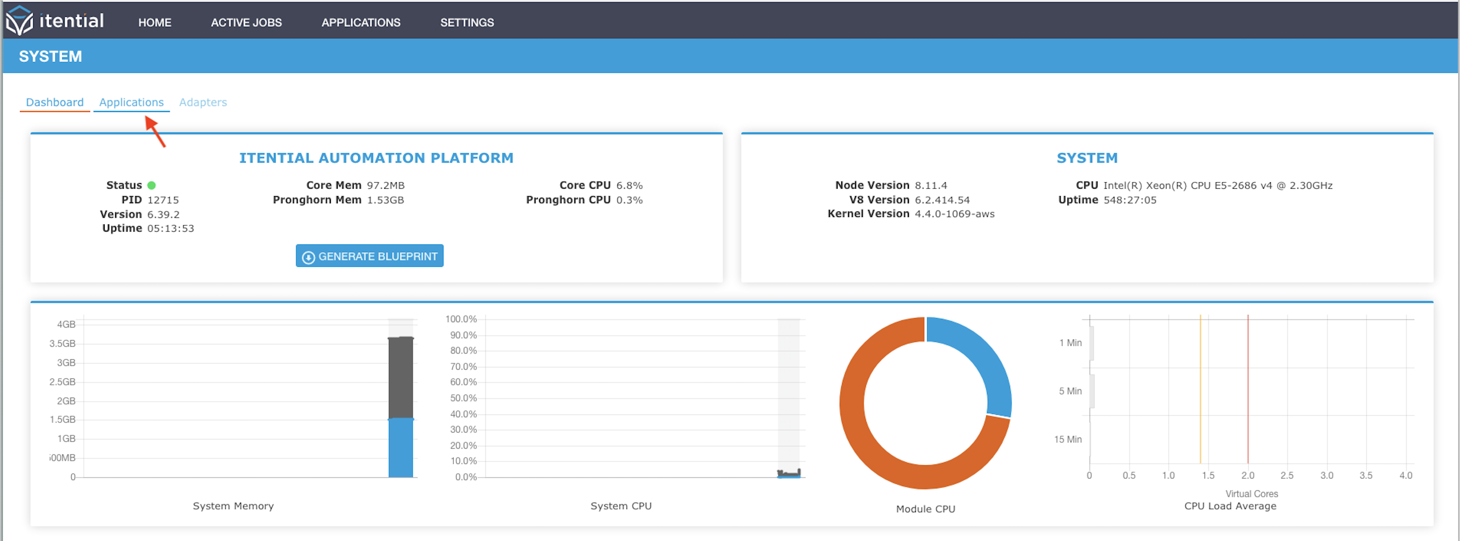This screenshot has width=1460, height=541.
Task: Click the Intel Xeon CPU model text
Action: (1217, 186)
